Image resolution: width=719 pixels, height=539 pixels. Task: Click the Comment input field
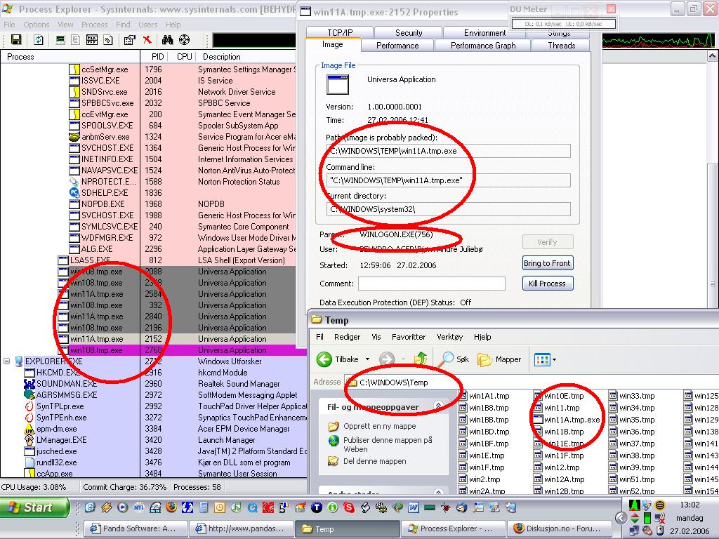(432, 284)
